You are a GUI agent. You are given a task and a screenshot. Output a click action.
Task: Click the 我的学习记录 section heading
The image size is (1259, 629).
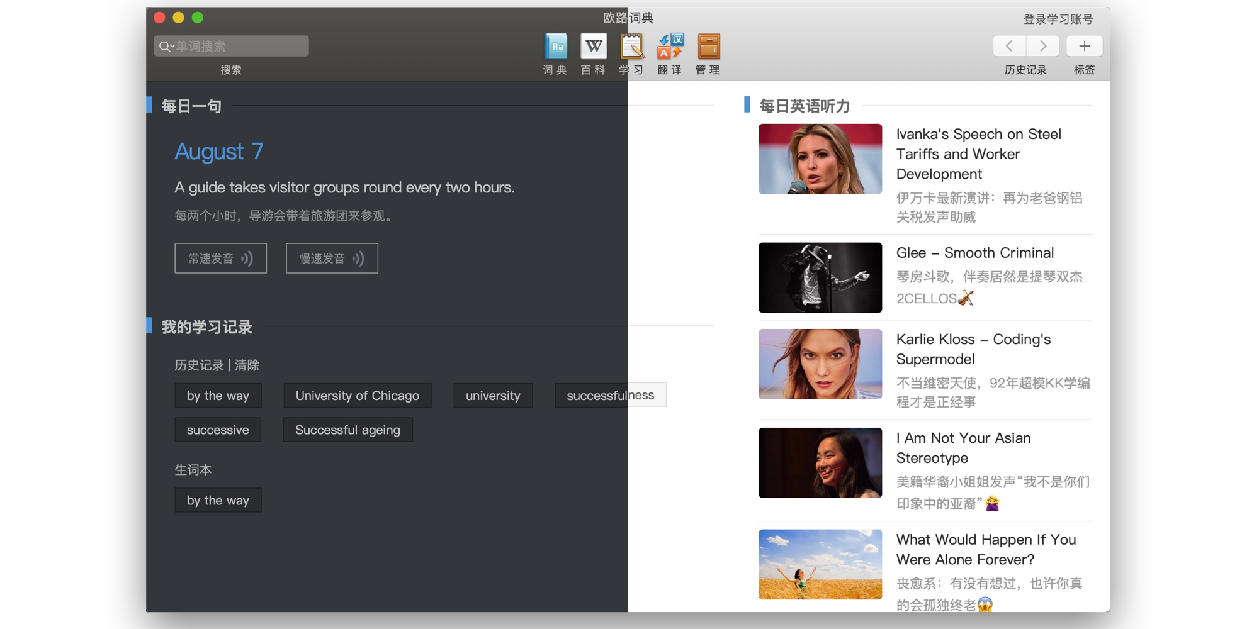click(206, 326)
